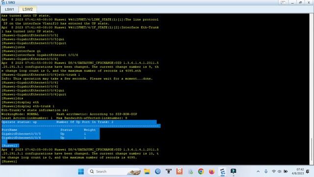Open Wi-Fi network settings in tray

tap(274, 172)
